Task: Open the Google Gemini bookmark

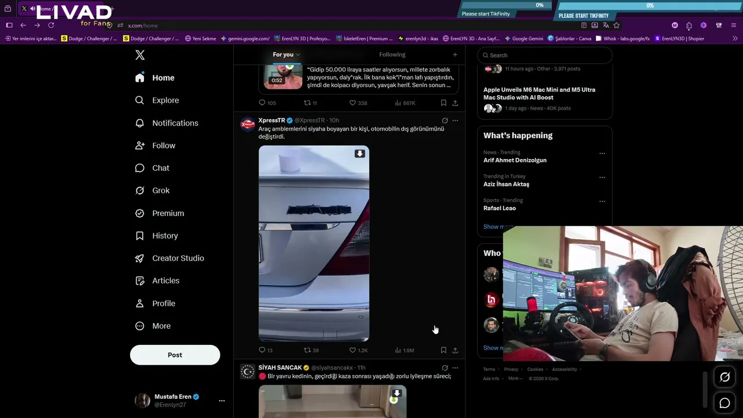Action: 524,39
